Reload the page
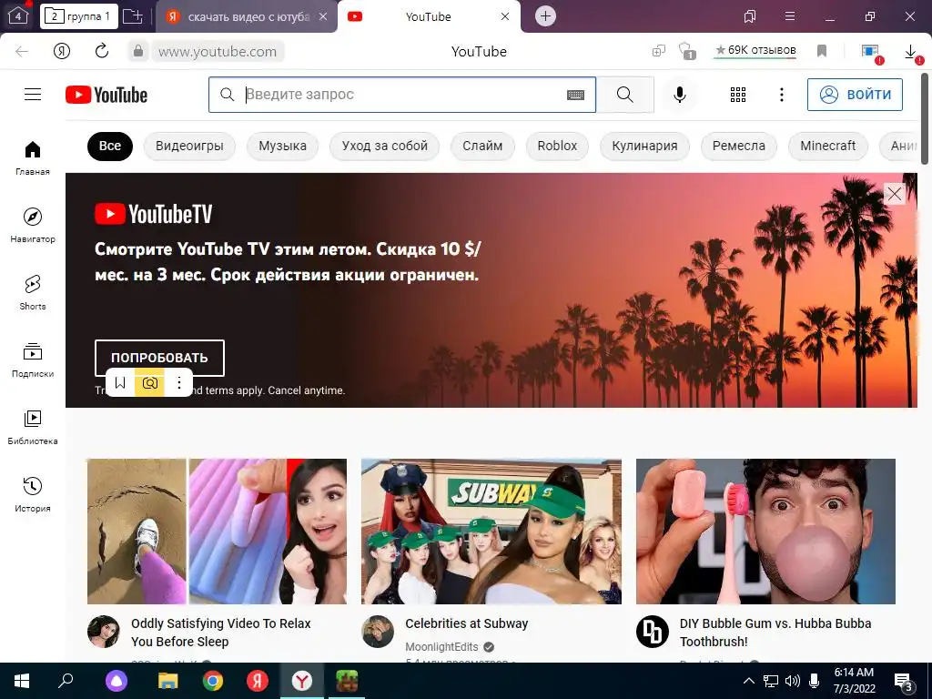Image resolution: width=932 pixels, height=699 pixels. point(102,51)
